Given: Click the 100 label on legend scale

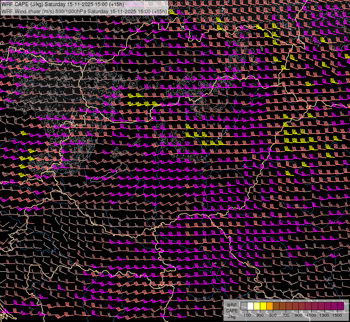Looking at the screenshot, I should tap(247, 315).
